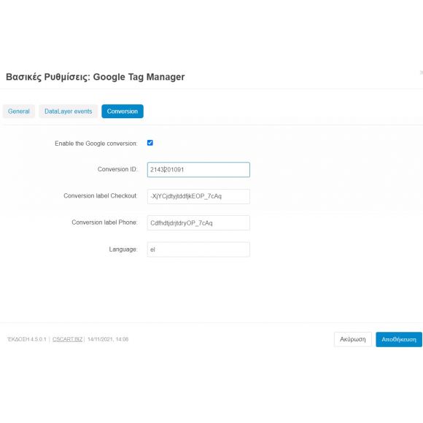
Task: Click the ΈΚΔΟΣΗ 4.5.0.1 version text
Action: (x=27, y=339)
